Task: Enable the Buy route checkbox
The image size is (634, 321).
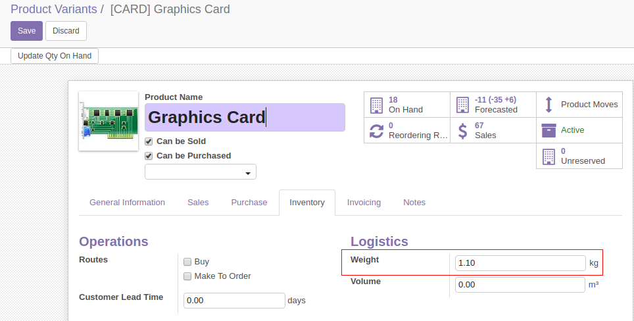Action: [187, 262]
